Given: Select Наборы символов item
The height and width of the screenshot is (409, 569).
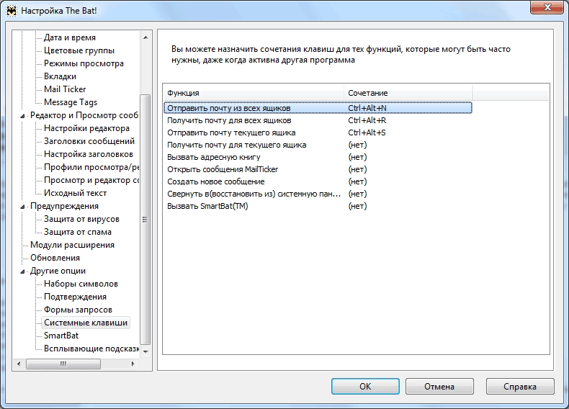Looking at the screenshot, I should (81, 284).
